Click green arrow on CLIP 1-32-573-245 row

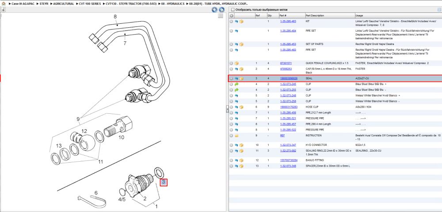coord(236,84)
